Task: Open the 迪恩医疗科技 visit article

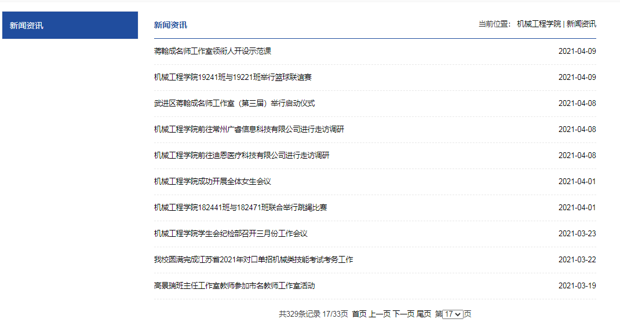Action: pyautogui.click(x=242, y=155)
